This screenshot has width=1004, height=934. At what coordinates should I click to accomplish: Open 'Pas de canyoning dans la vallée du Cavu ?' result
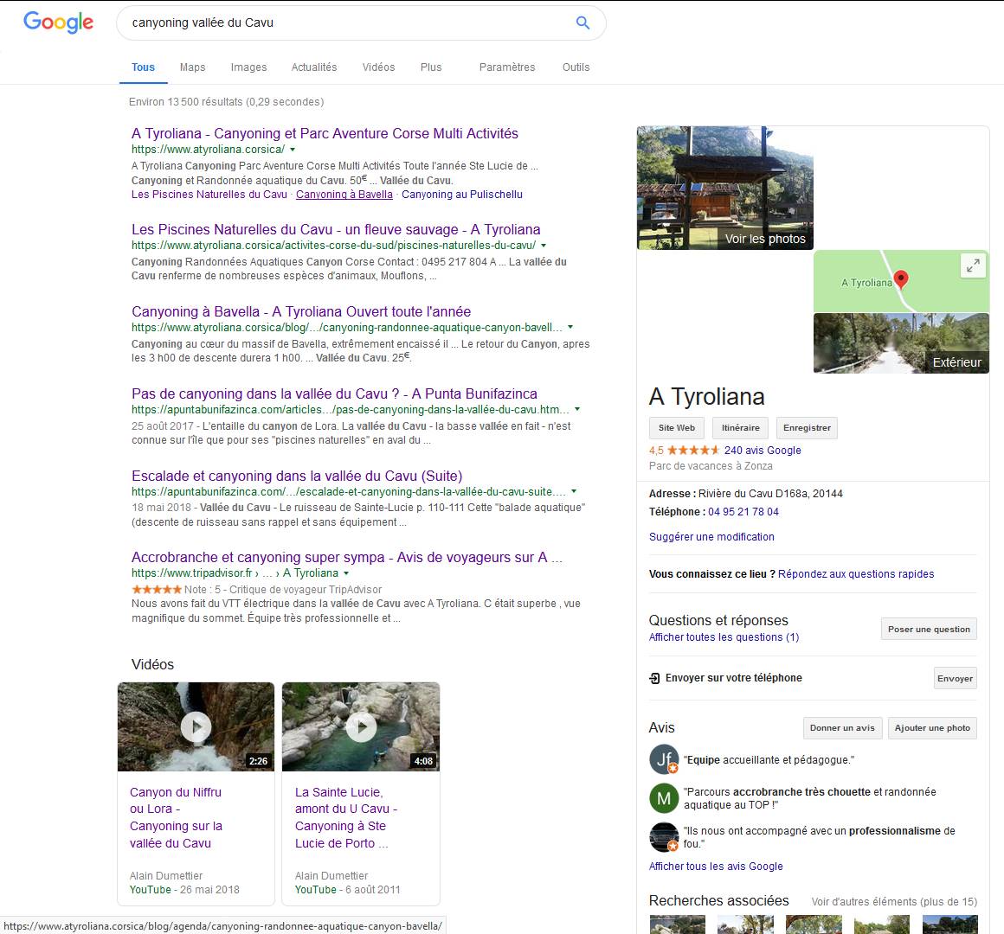pos(334,394)
